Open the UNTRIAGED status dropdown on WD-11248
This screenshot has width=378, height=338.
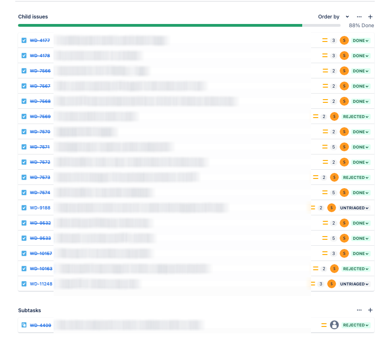[x=354, y=284]
